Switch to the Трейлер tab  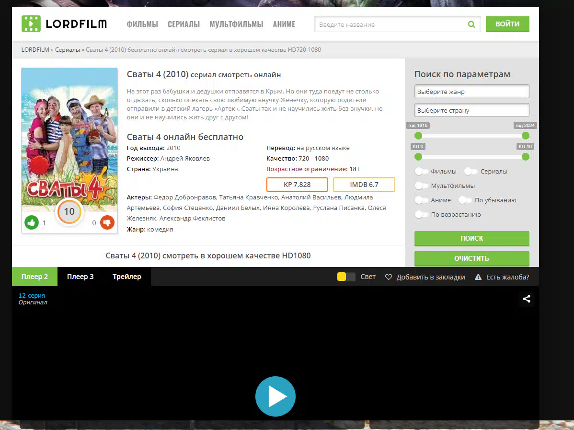[126, 277]
